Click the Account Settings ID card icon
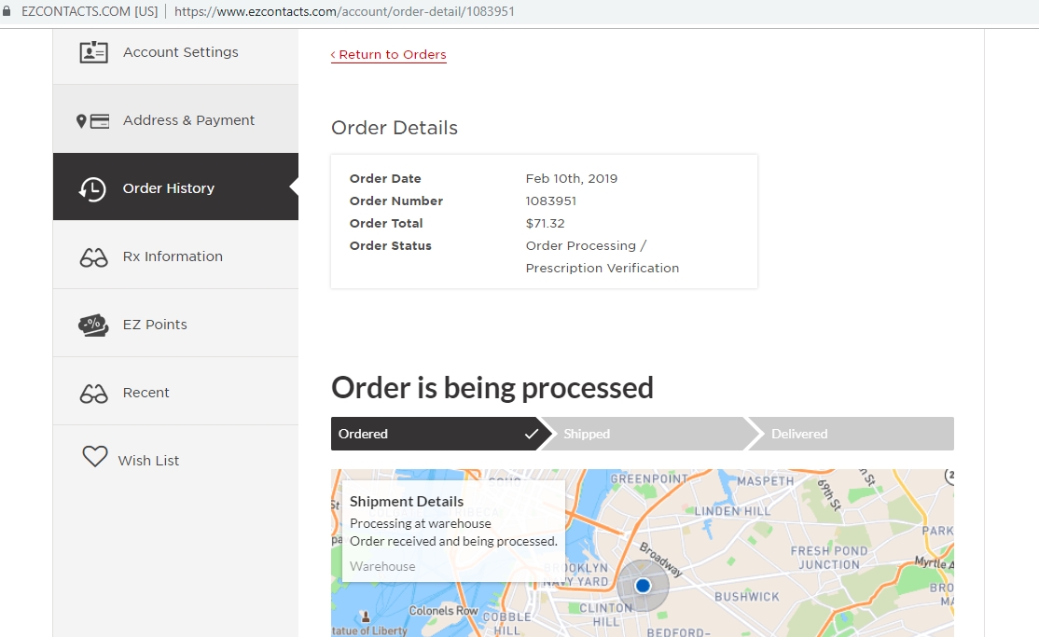1039x637 pixels. tap(93, 52)
